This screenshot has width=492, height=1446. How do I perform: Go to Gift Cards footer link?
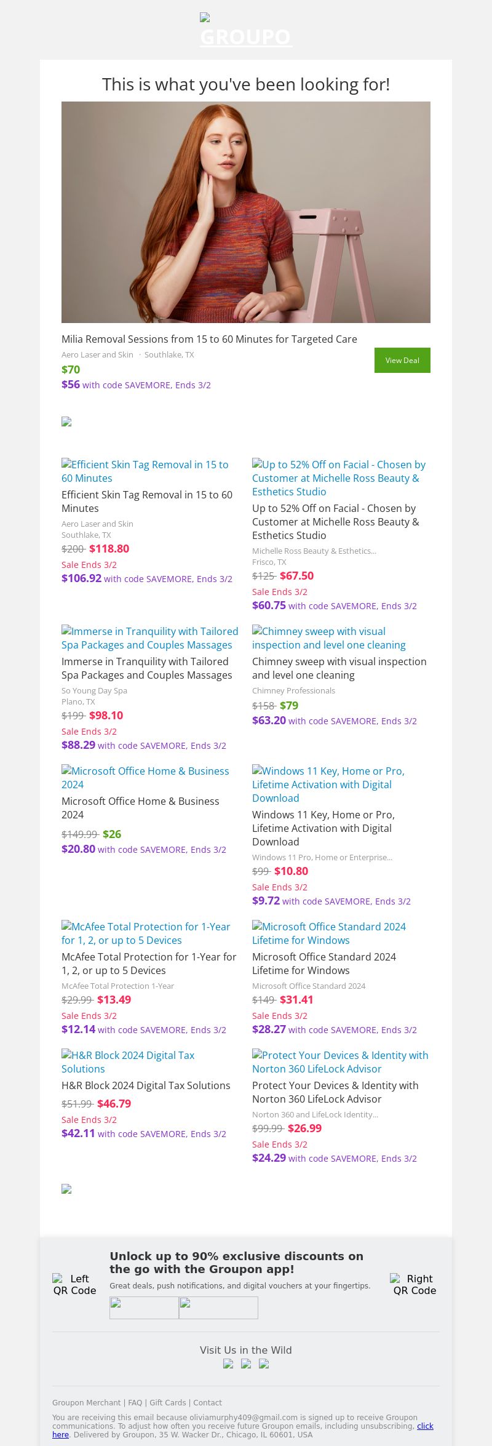point(167,1402)
